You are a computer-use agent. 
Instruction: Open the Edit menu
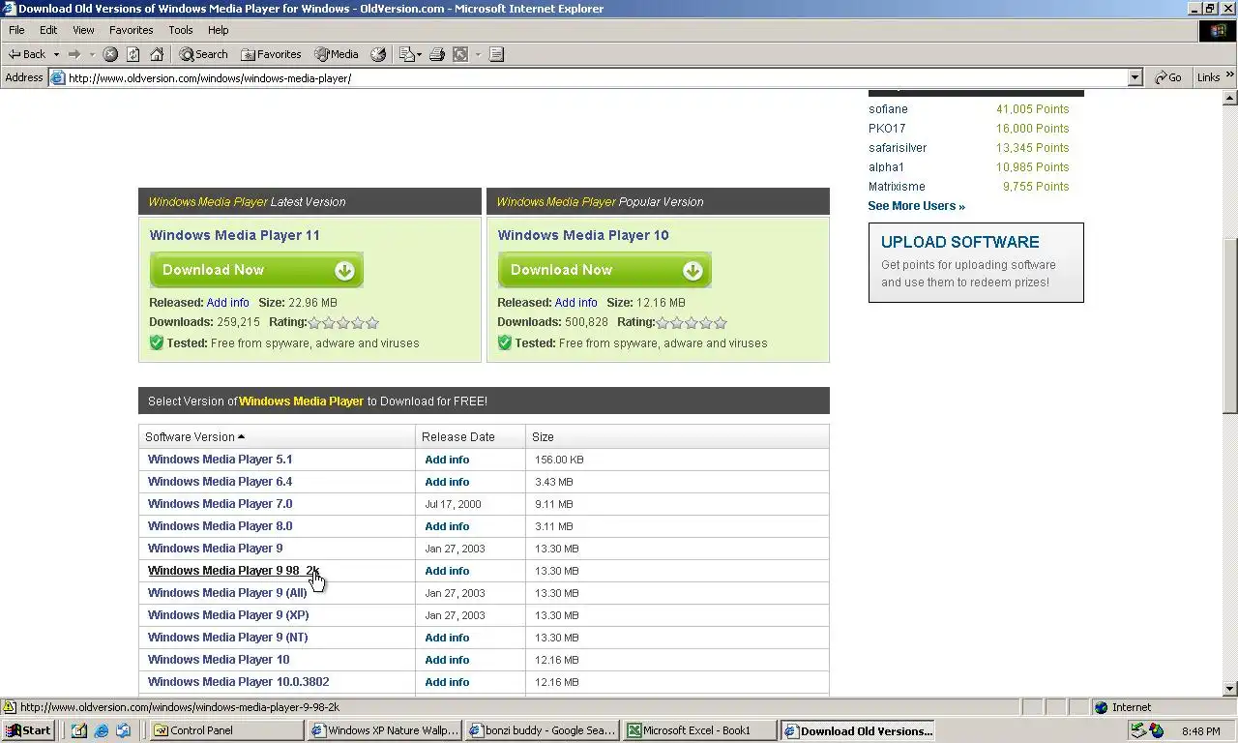pos(48,30)
